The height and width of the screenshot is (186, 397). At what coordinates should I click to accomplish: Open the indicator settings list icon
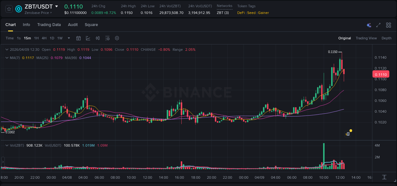(107, 38)
